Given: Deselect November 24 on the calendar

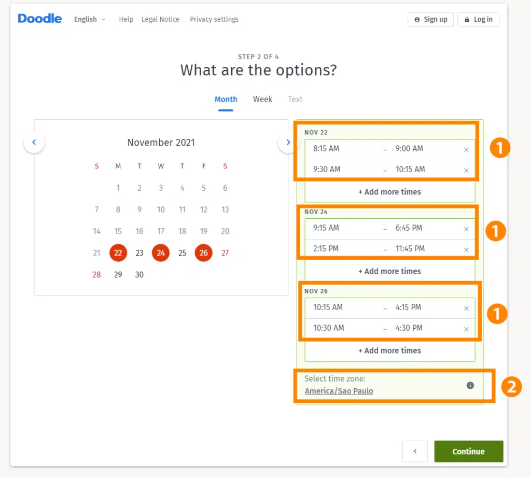Looking at the screenshot, I should (x=161, y=253).
